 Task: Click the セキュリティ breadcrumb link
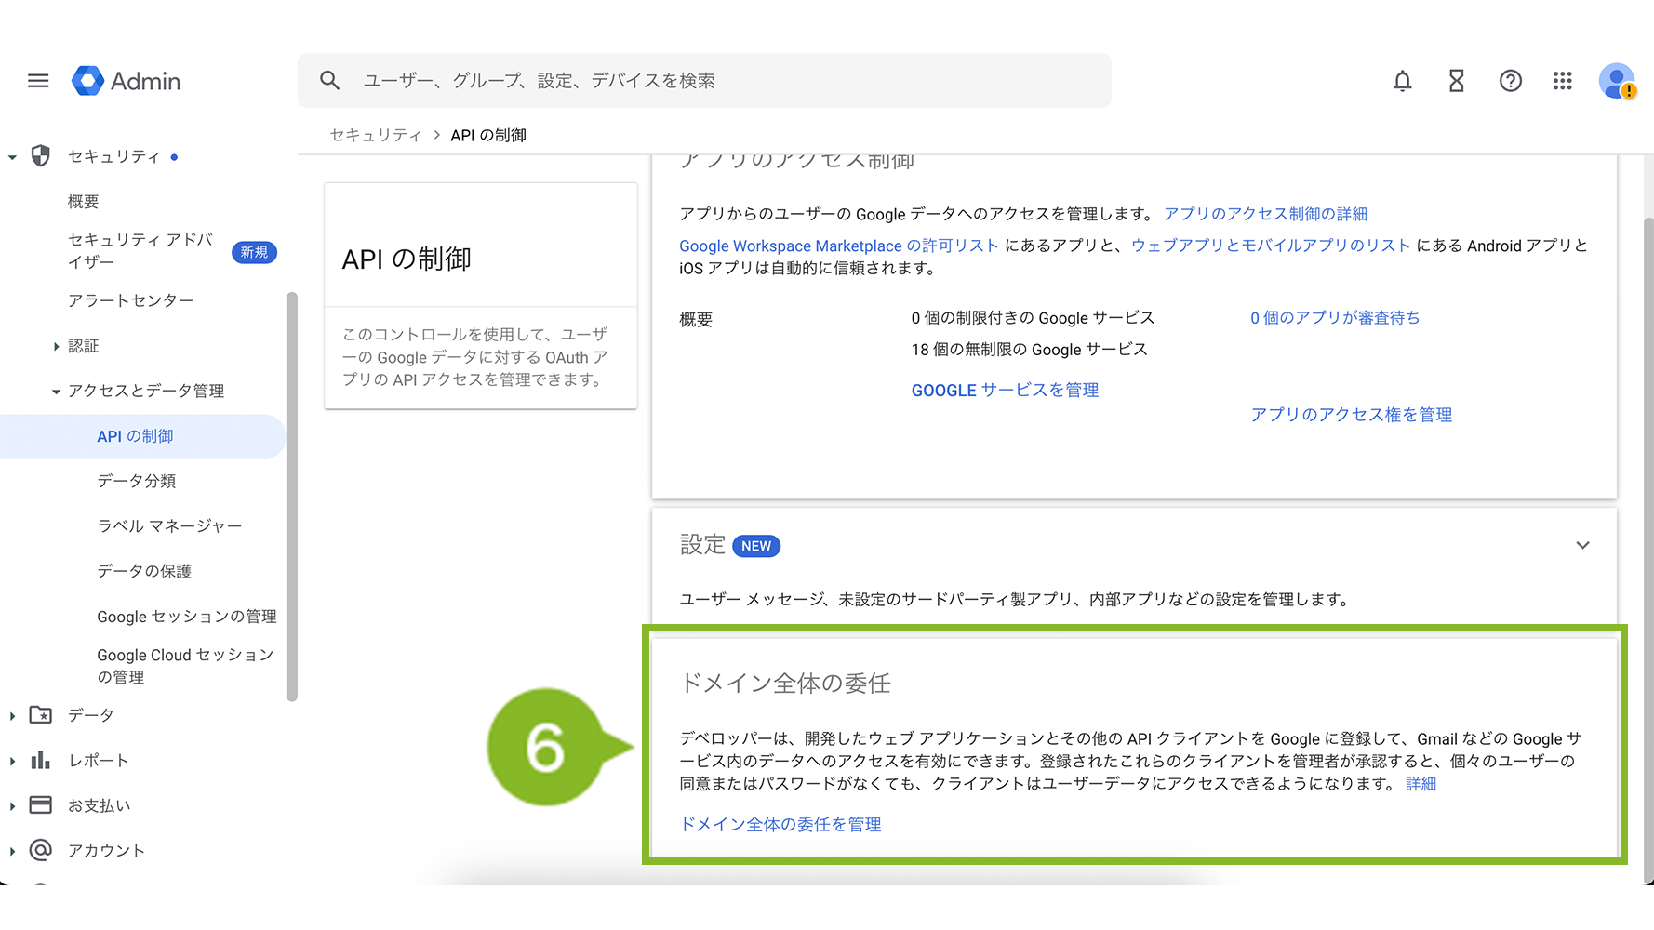pyautogui.click(x=375, y=135)
